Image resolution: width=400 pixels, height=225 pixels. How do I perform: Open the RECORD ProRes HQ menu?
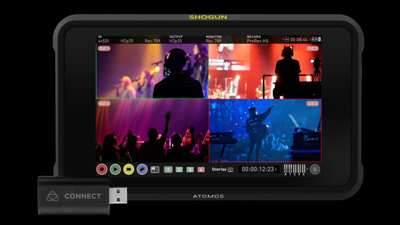click(x=258, y=39)
